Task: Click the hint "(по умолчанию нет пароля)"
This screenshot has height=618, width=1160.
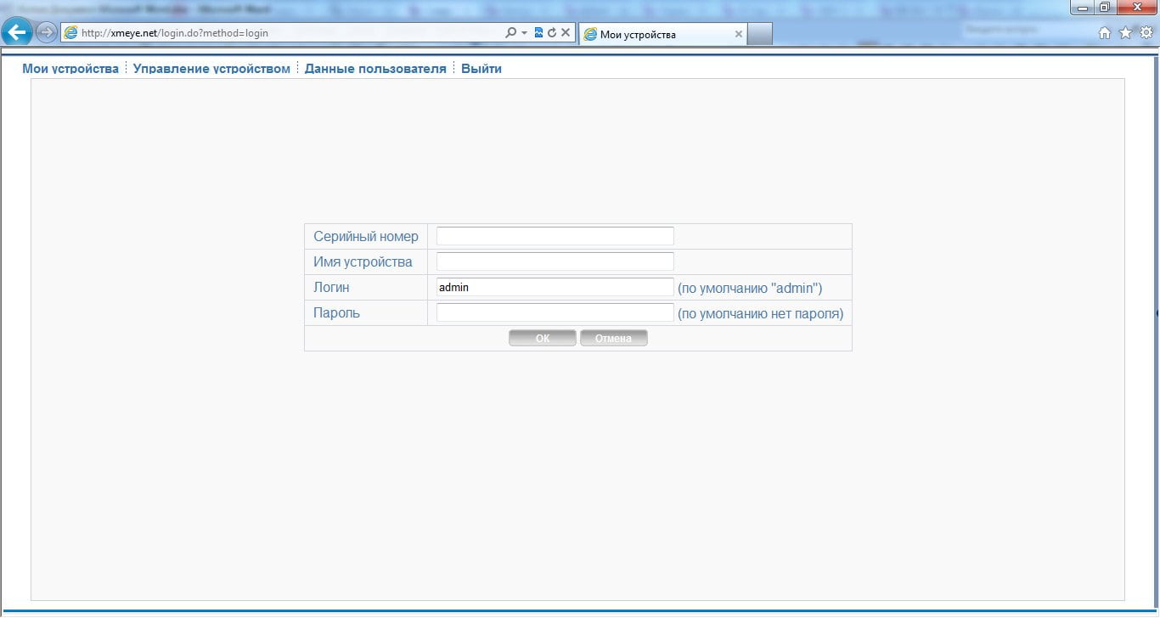Action: coord(761,314)
